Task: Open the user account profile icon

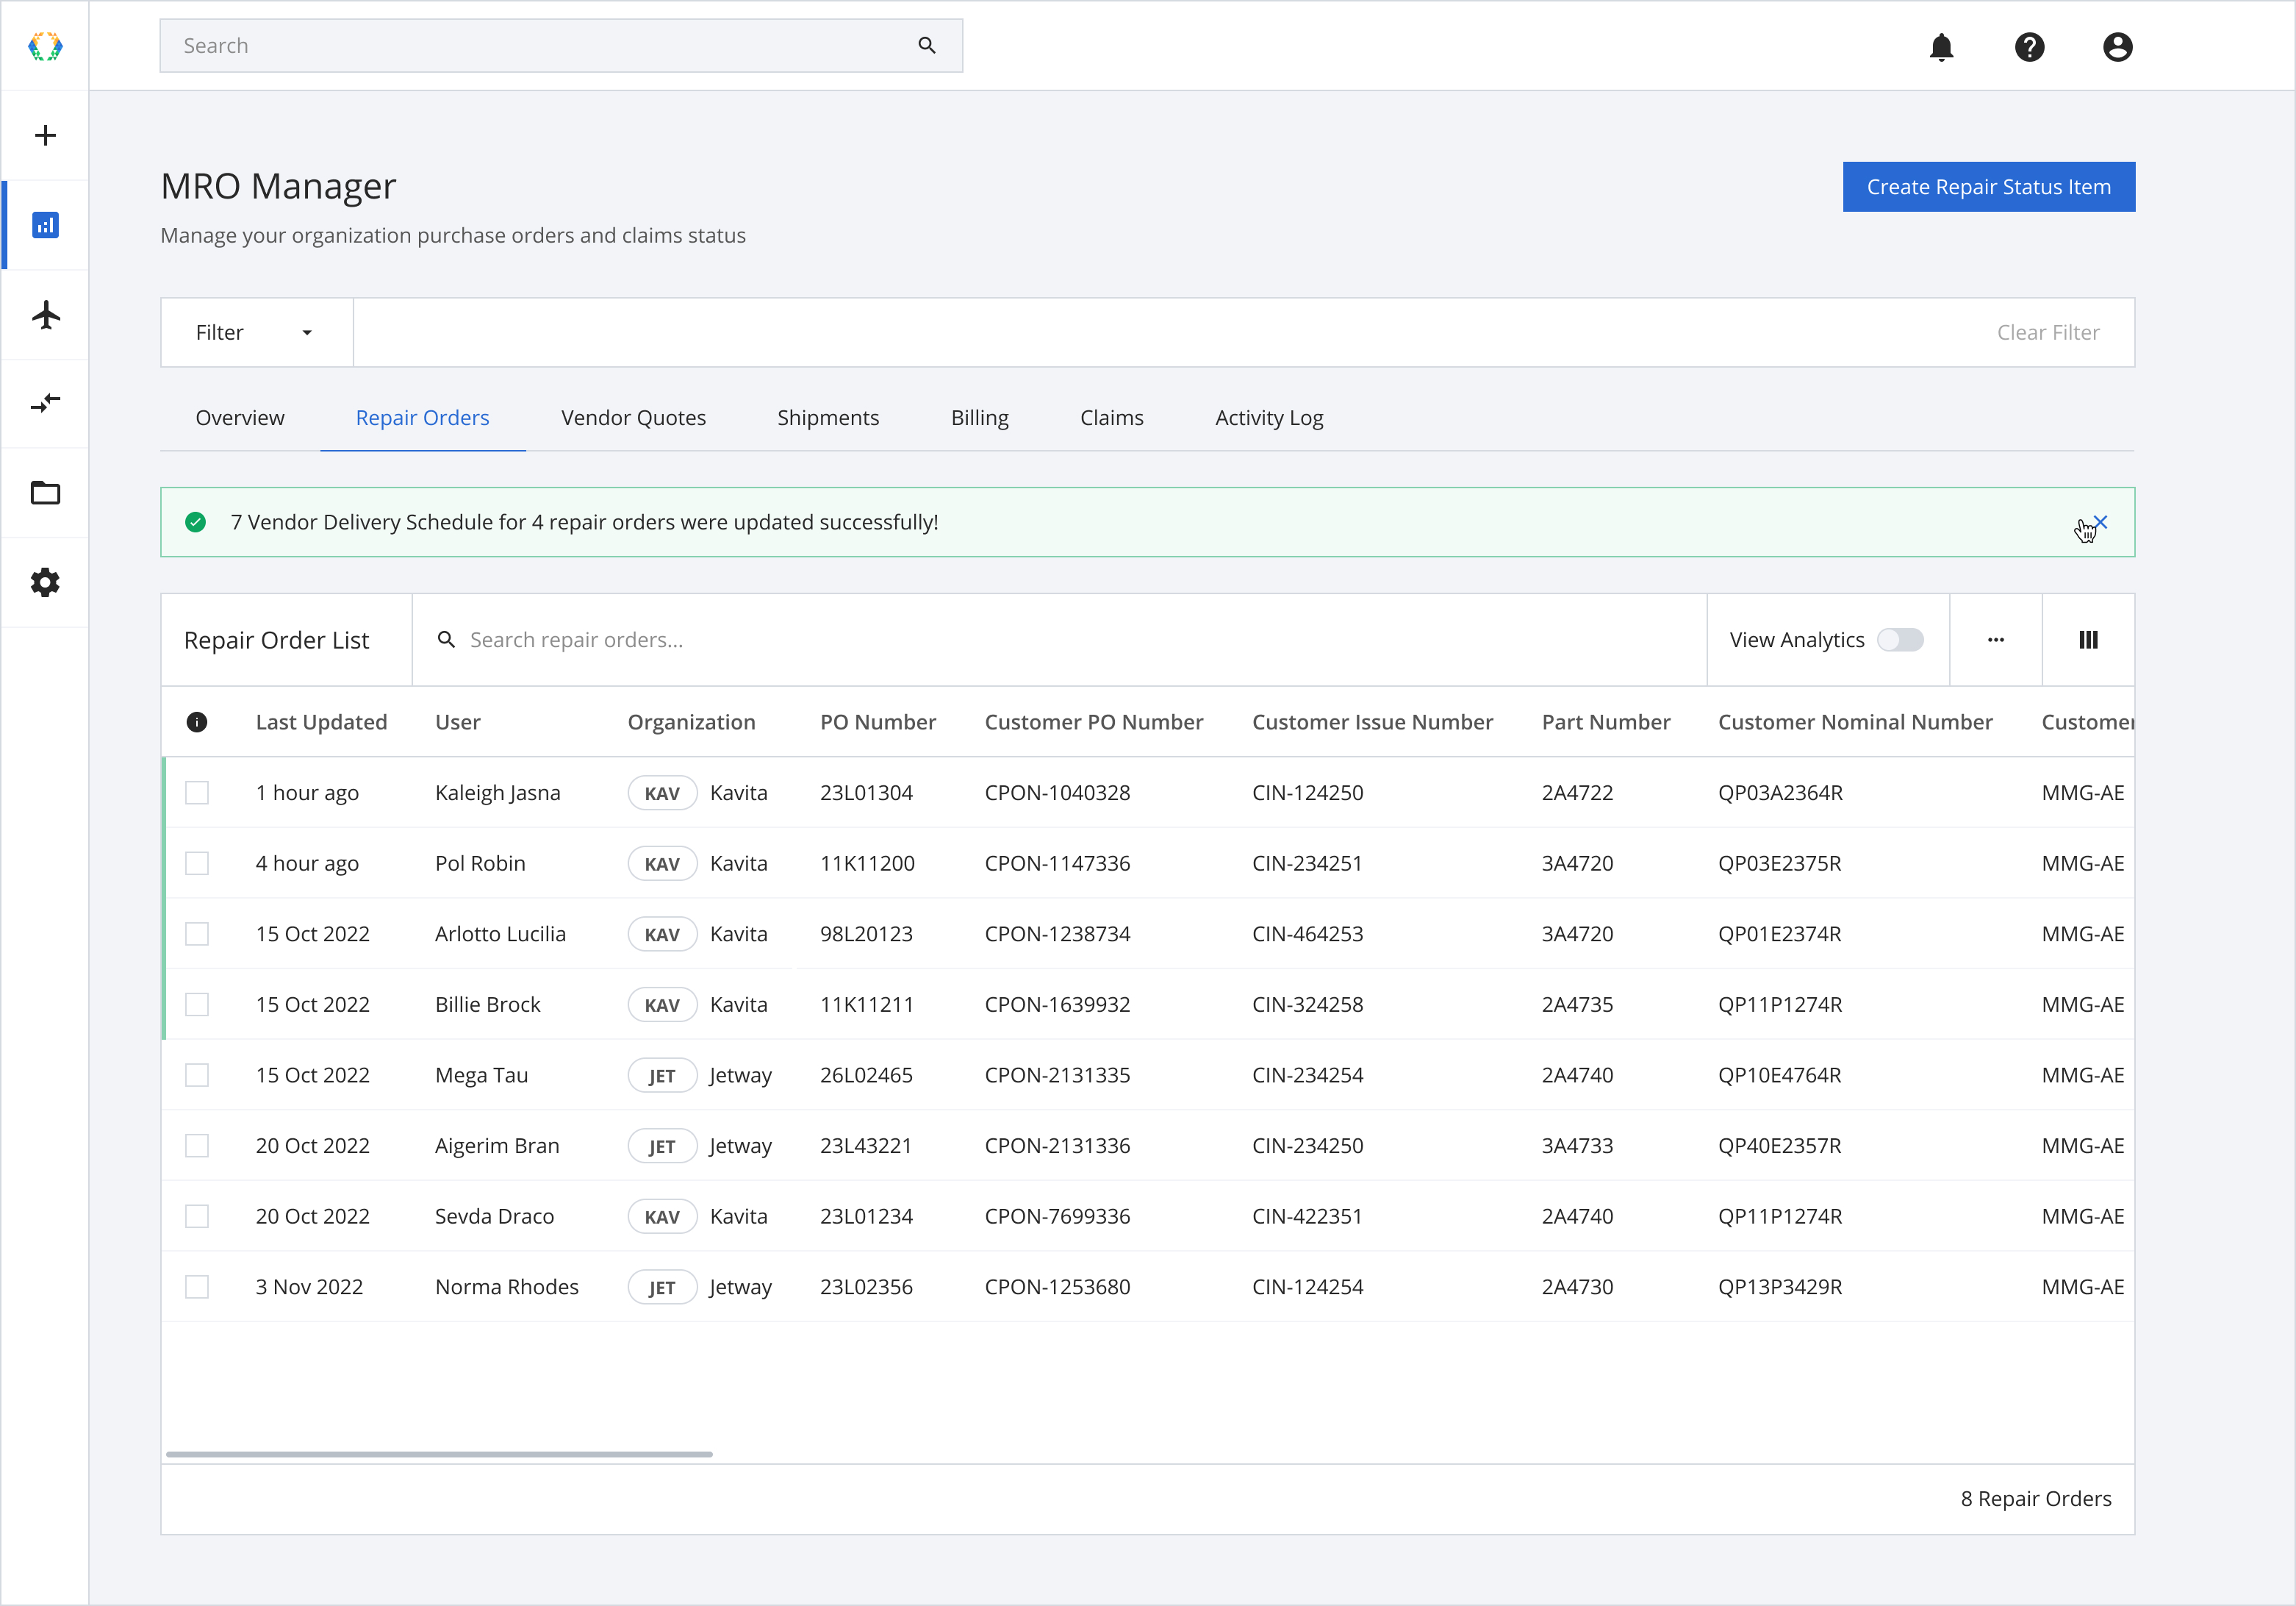Action: (x=2117, y=47)
